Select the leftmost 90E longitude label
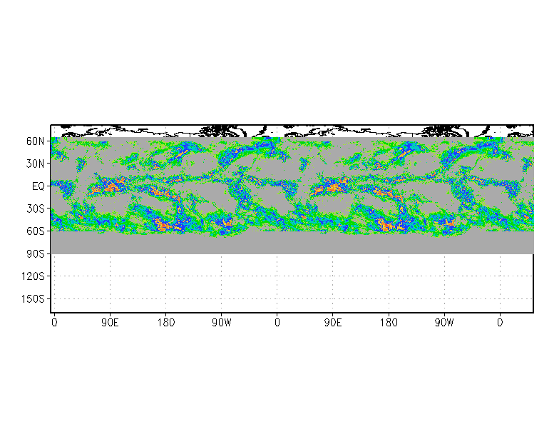The width and height of the screenshot is (559, 437). pyautogui.click(x=110, y=323)
